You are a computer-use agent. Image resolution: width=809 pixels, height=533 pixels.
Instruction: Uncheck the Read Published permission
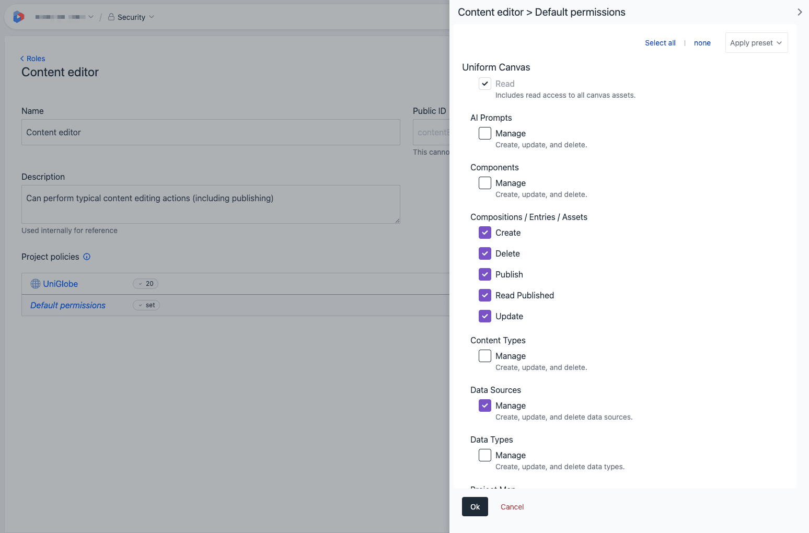pos(484,295)
